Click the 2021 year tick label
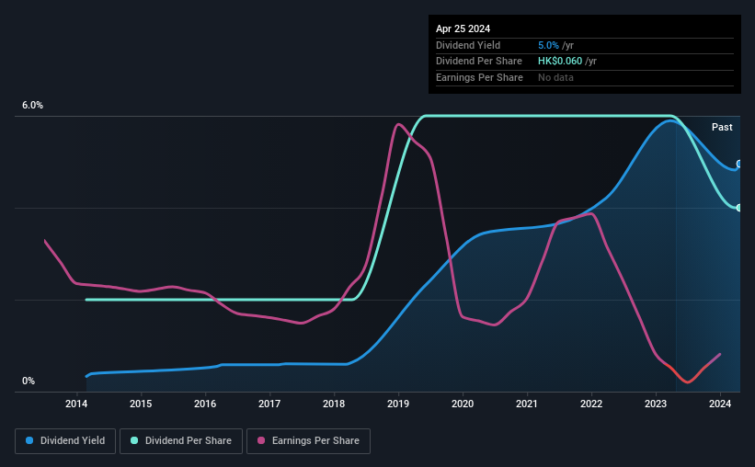Image resolution: width=755 pixels, height=467 pixels. pyautogui.click(x=527, y=404)
